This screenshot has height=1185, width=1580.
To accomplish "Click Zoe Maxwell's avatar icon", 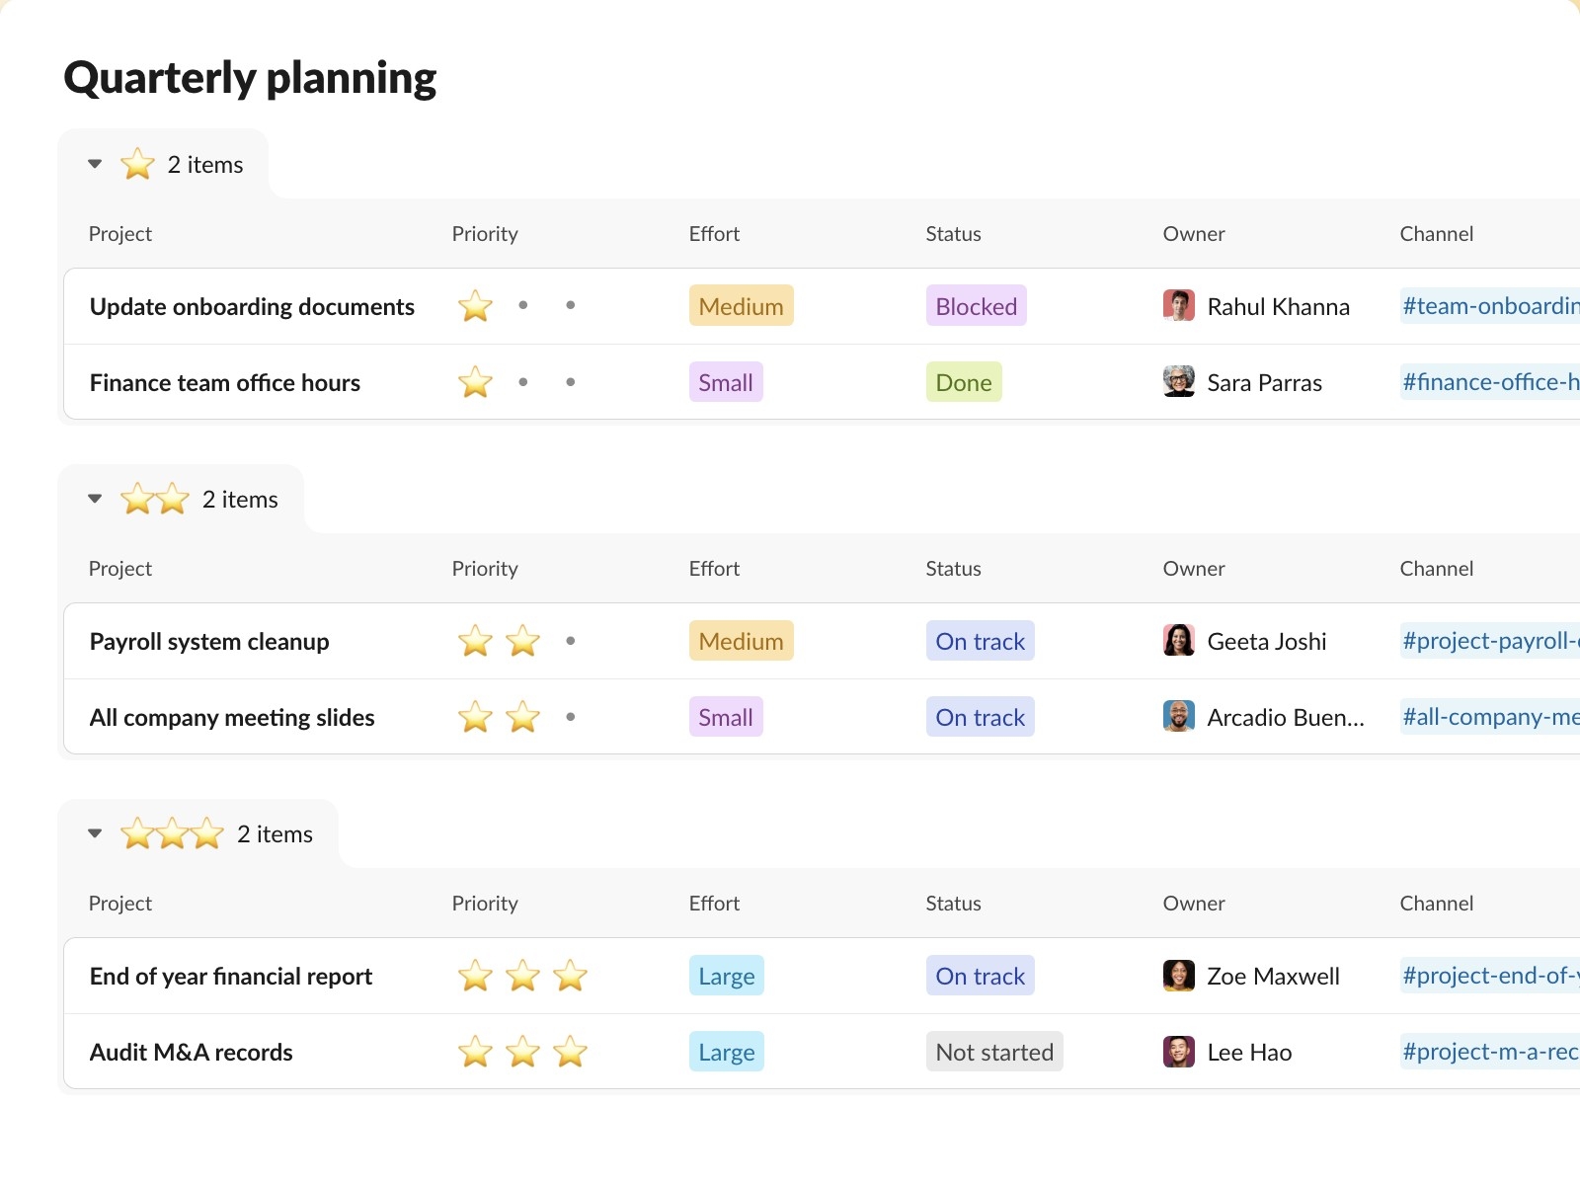I will pyautogui.click(x=1178, y=976).
